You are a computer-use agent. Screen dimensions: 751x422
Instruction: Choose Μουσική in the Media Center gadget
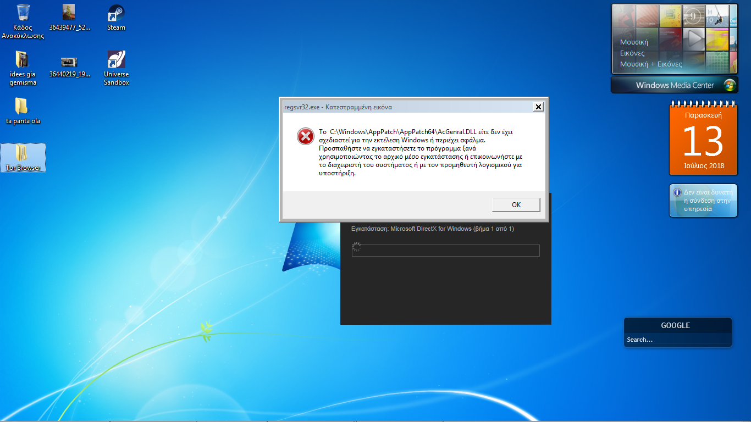click(x=634, y=42)
